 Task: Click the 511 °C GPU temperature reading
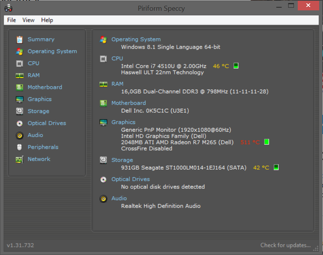[x=250, y=142]
